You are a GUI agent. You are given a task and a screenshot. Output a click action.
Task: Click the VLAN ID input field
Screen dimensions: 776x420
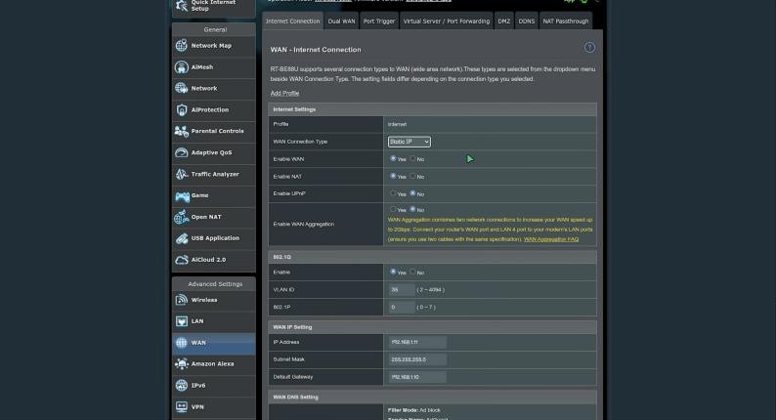402,289
